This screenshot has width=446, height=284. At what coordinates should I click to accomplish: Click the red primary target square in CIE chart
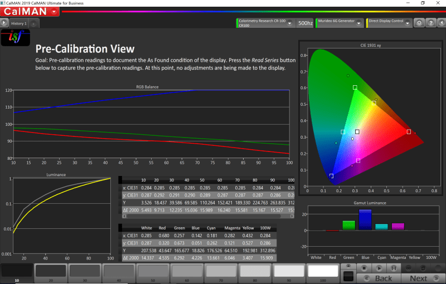pos(409,132)
